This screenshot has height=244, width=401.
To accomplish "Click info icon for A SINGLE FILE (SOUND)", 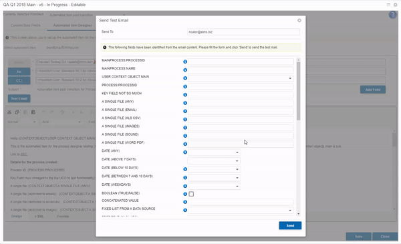I will coord(185,136).
